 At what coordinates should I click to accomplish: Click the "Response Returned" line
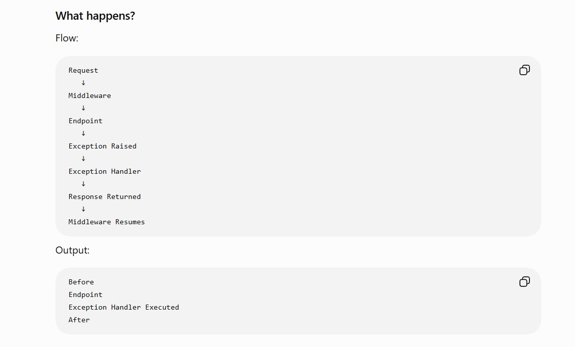point(105,197)
